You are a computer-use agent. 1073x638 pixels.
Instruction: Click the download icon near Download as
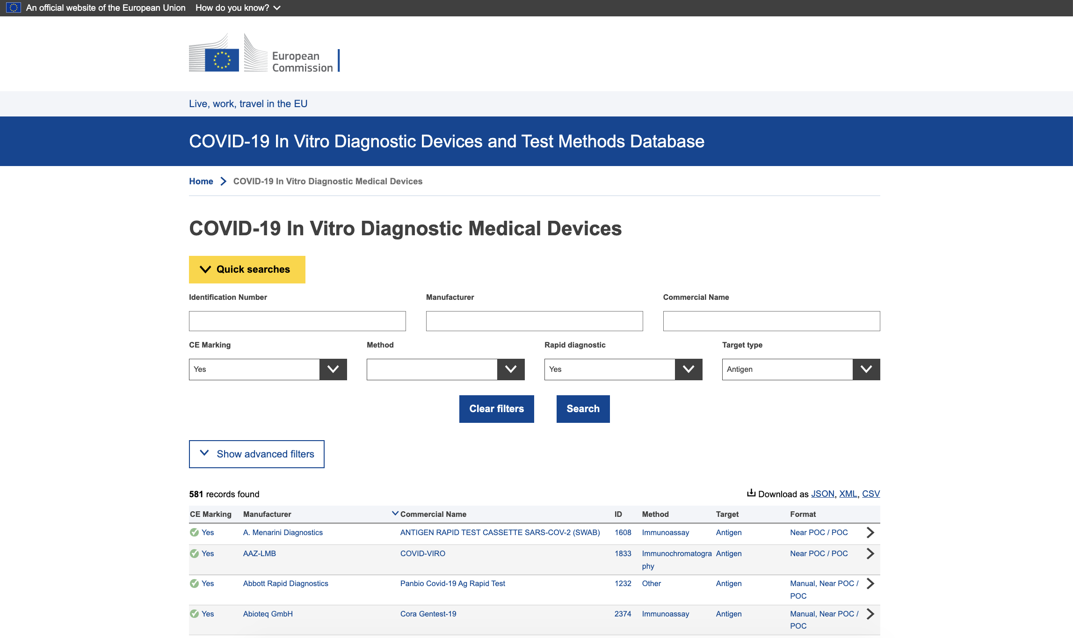tap(751, 493)
